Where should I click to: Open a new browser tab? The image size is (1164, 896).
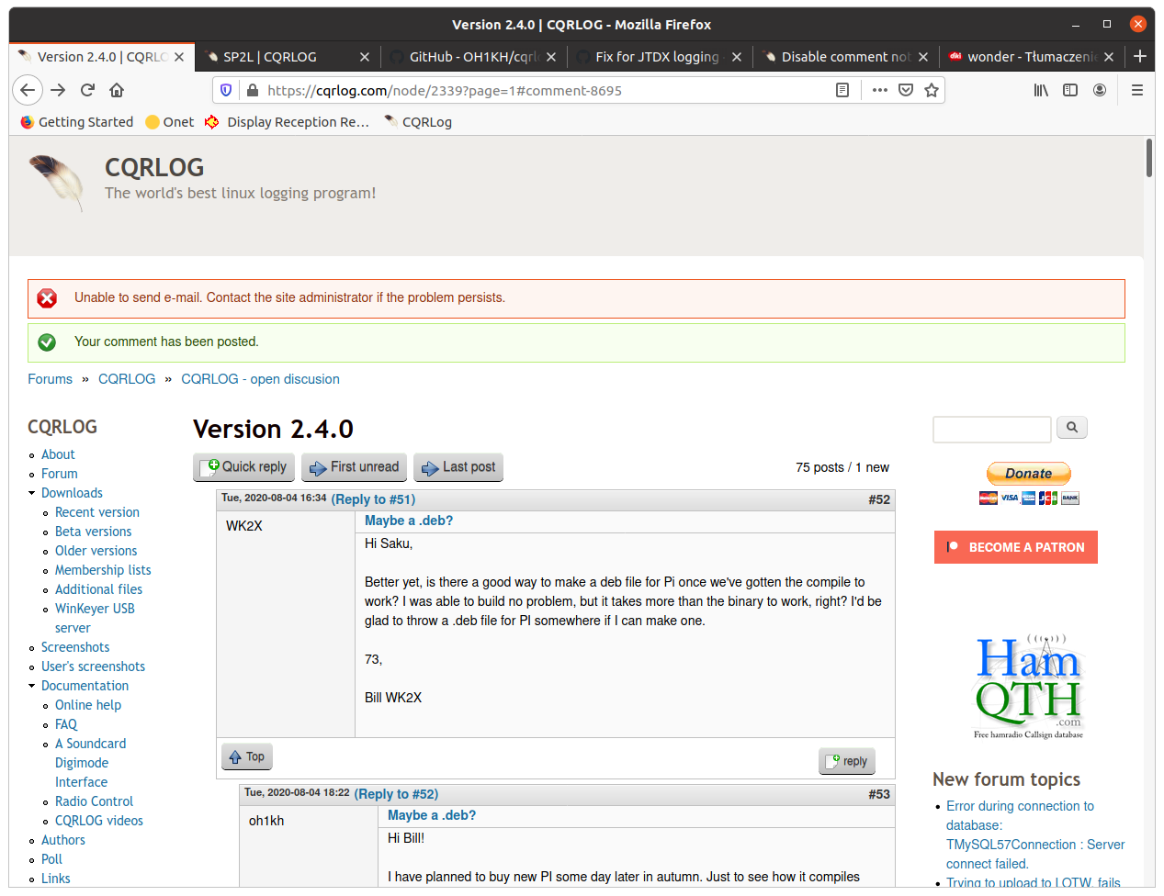(x=1140, y=56)
